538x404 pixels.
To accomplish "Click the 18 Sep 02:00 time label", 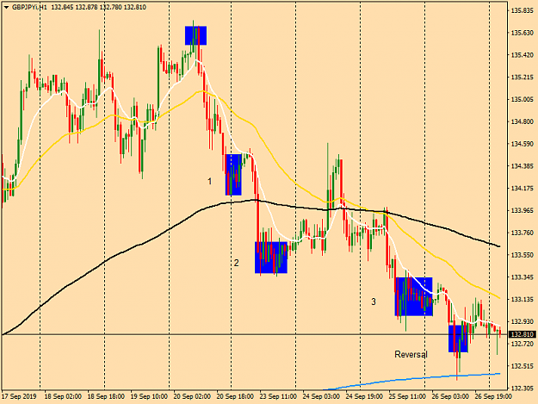I will pos(63,396).
